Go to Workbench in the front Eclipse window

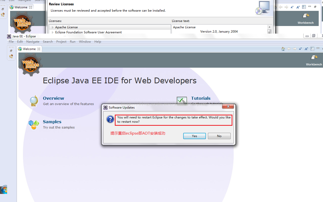(x=314, y=61)
